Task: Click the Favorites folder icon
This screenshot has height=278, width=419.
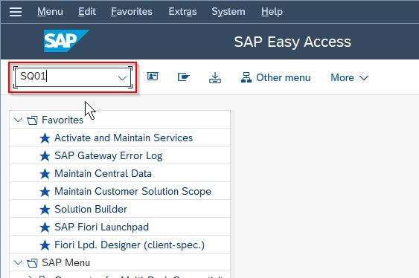Action: pyautogui.click(x=32, y=120)
